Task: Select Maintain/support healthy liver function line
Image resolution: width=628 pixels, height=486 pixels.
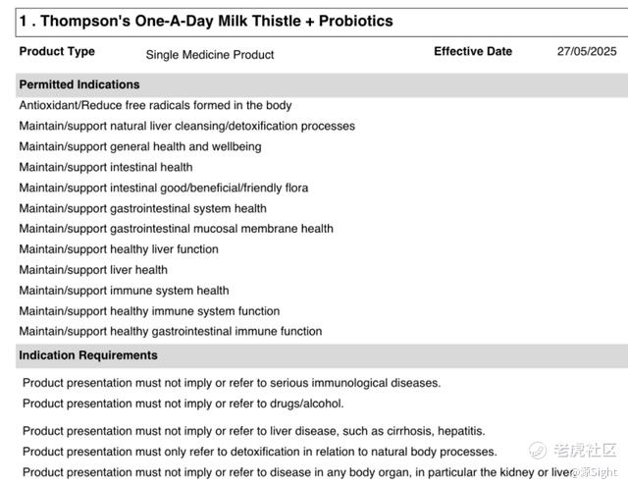Action: click(119, 249)
